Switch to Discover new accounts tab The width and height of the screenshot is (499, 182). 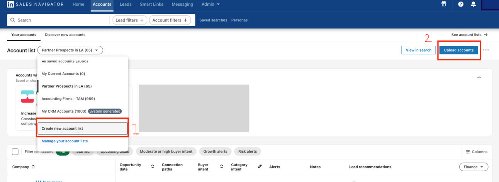(x=65, y=35)
